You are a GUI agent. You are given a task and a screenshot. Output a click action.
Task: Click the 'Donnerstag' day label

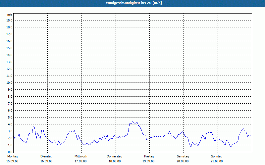(114, 156)
